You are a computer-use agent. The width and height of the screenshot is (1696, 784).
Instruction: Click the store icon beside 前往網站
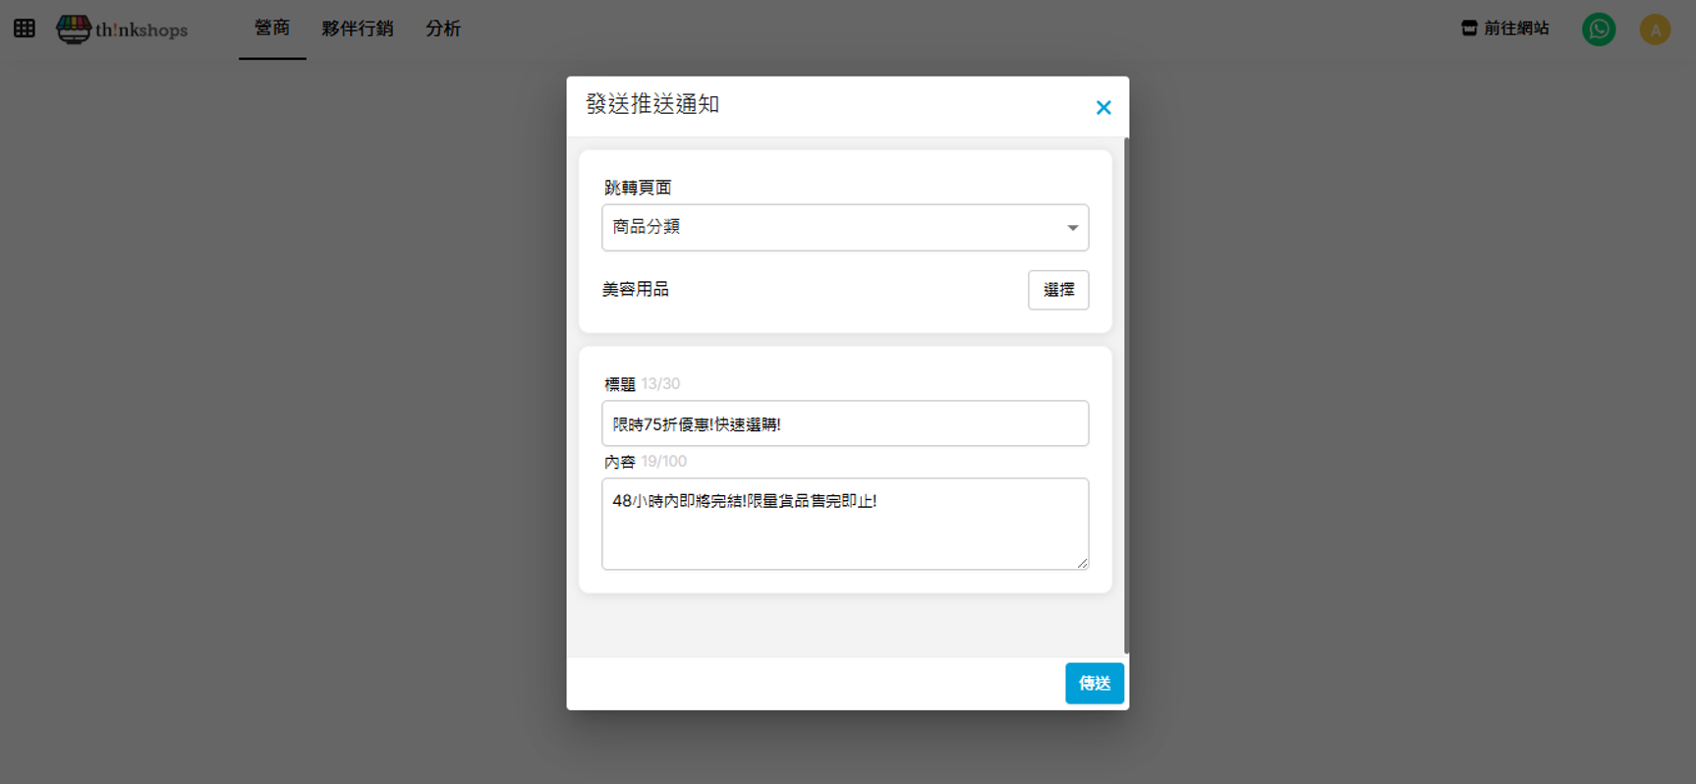[1469, 28]
